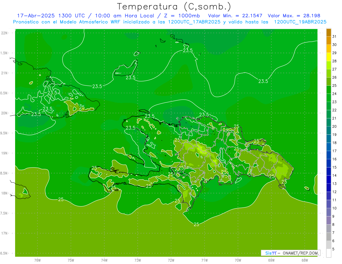Click the map title 'Temperatura (C,somb.)'
The image size is (342, 264).
point(174,7)
